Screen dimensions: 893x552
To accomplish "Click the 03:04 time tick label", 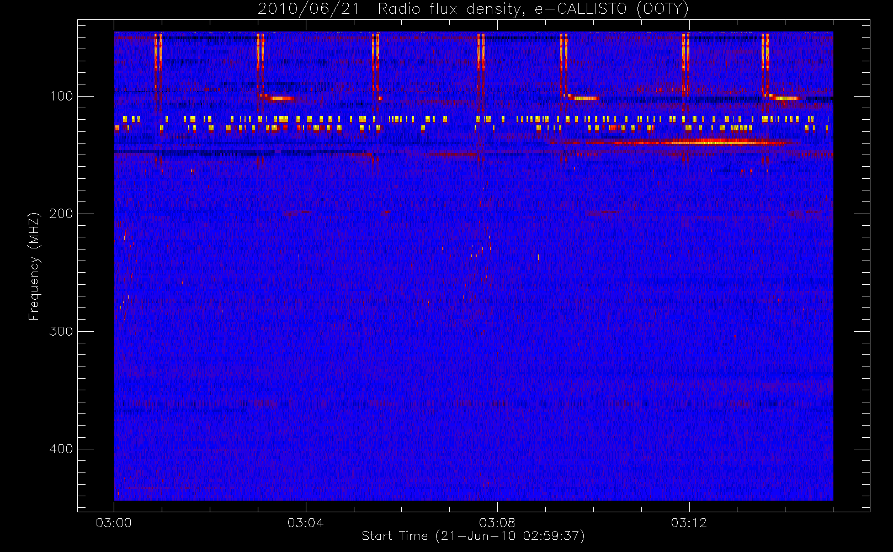I will 305,523.
